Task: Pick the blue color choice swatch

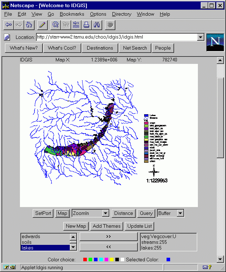Action: tap(96, 260)
